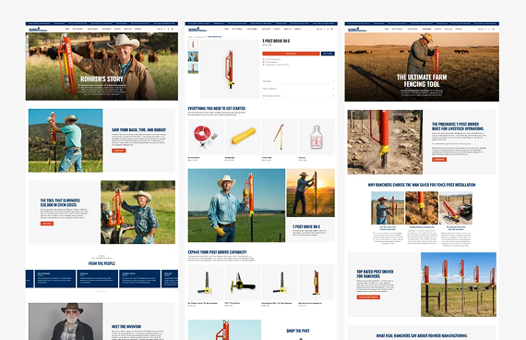The width and height of the screenshot is (526, 340).
Task: Click the driver-with-compressor photo under Why Ranchers Choose
Action: [456, 208]
